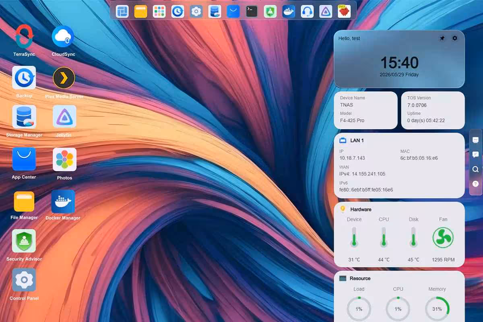Click the Resource panel header icon

343,278
